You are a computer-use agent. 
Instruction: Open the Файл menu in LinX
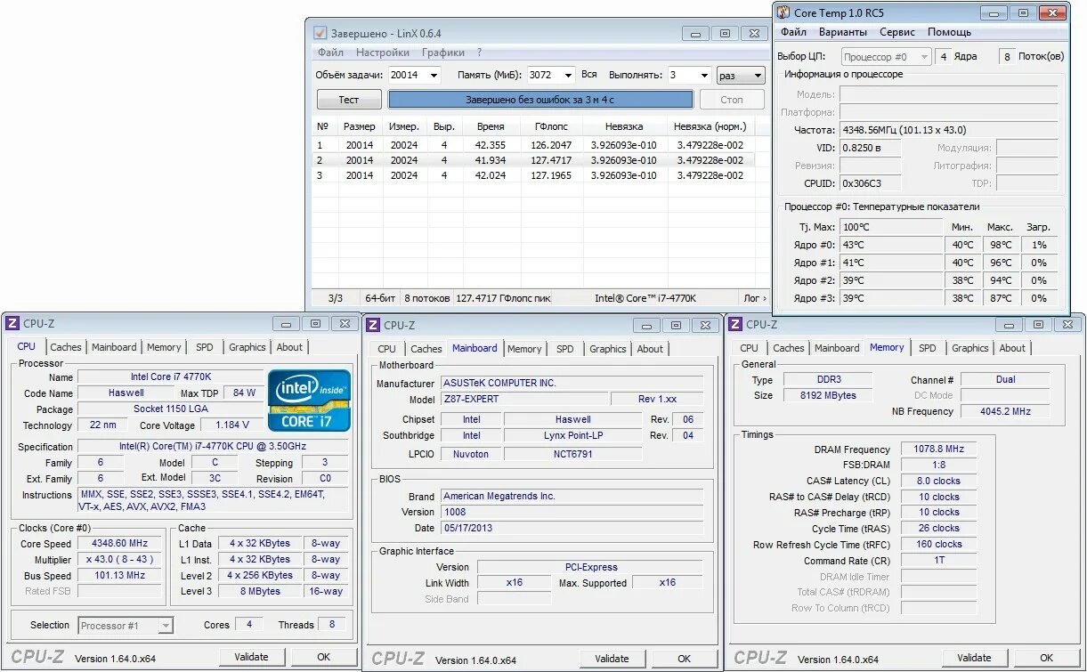(x=330, y=53)
